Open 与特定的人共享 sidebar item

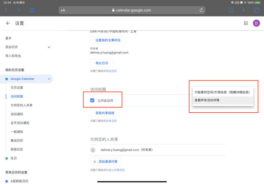[21, 105]
